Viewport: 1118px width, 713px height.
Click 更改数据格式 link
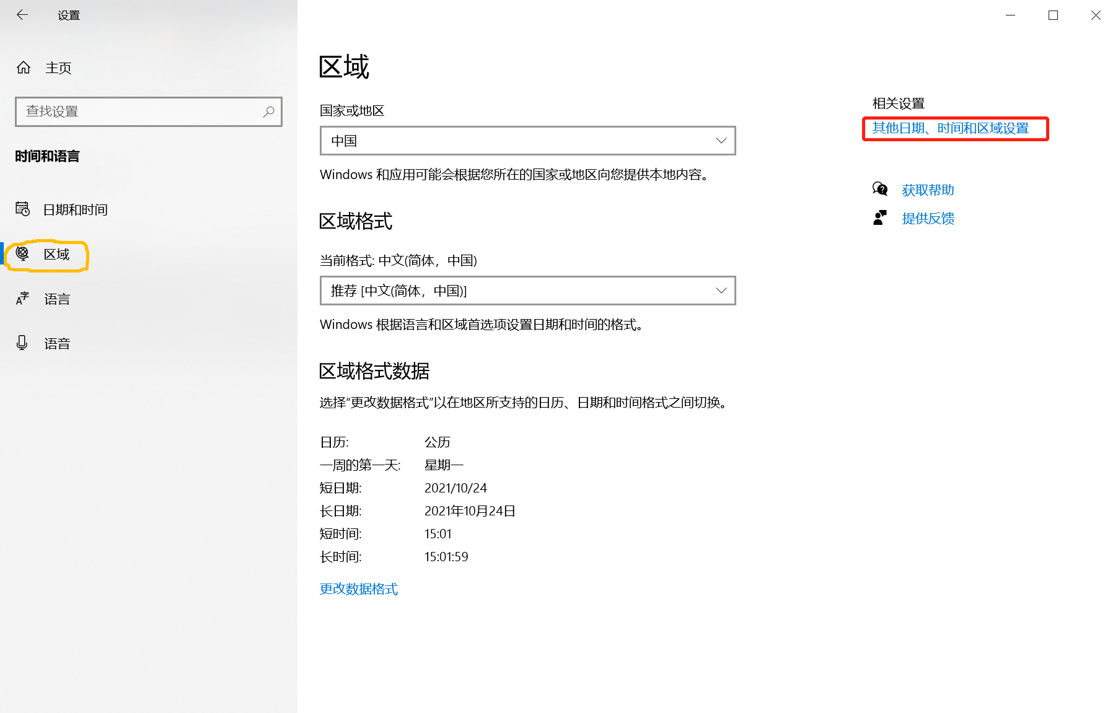pyautogui.click(x=359, y=589)
